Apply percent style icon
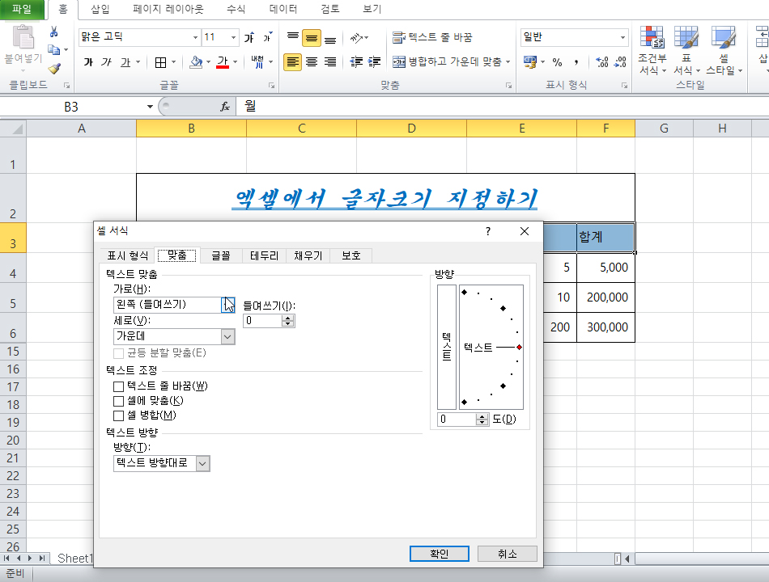The image size is (769, 582). (x=557, y=62)
